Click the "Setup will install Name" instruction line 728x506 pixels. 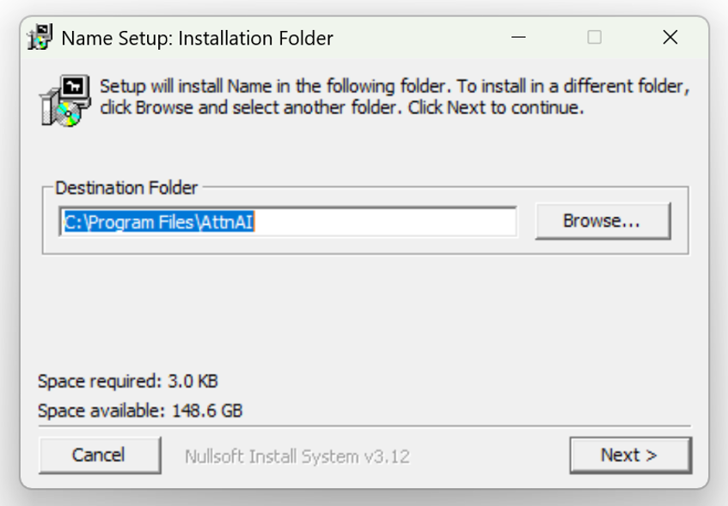click(395, 87)
